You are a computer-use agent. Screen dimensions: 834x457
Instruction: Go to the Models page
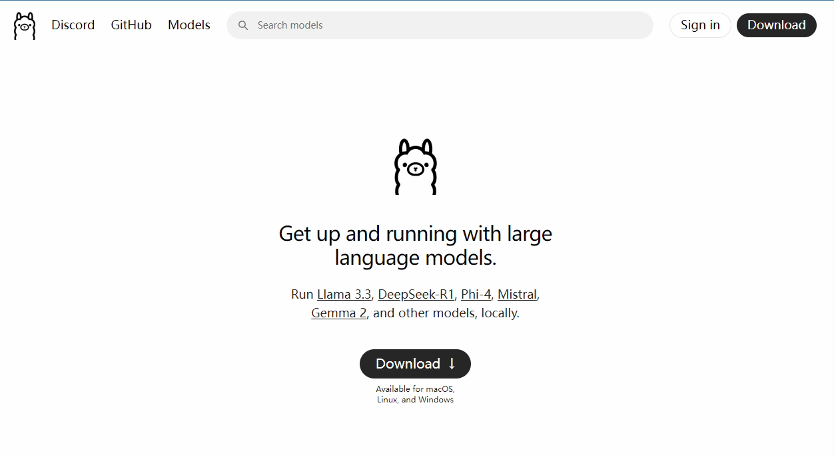(x=189, y=25)
